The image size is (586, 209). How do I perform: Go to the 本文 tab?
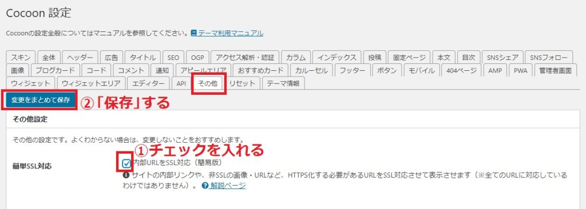(444, 58)
